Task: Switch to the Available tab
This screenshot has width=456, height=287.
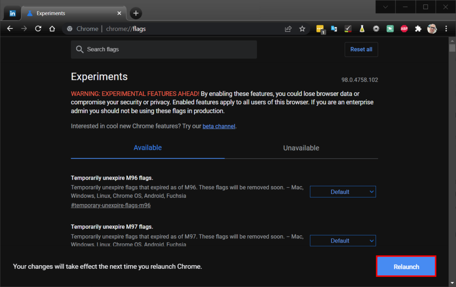Action: [x=147, y=148]
